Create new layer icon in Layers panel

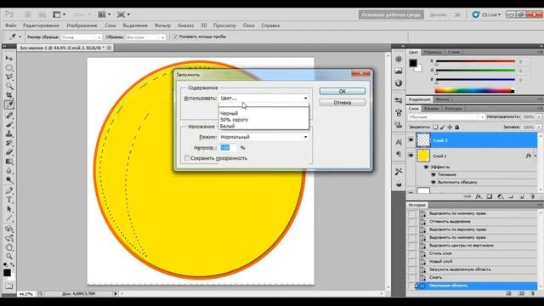pyautogui.click(x=521, y=196)
